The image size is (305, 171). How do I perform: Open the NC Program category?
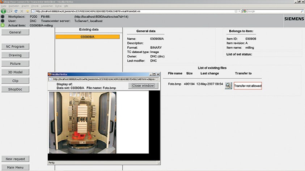15,47
